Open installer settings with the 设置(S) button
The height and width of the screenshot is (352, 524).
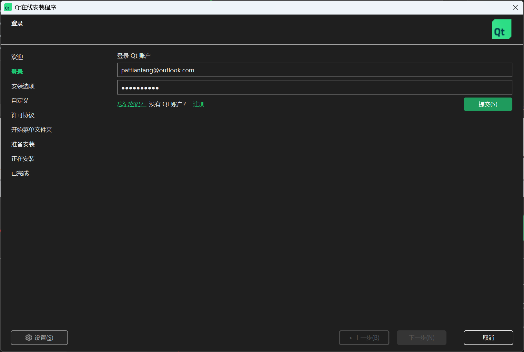[39, 337]
